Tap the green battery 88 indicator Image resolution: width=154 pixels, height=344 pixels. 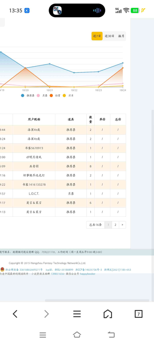coord(135,10)
